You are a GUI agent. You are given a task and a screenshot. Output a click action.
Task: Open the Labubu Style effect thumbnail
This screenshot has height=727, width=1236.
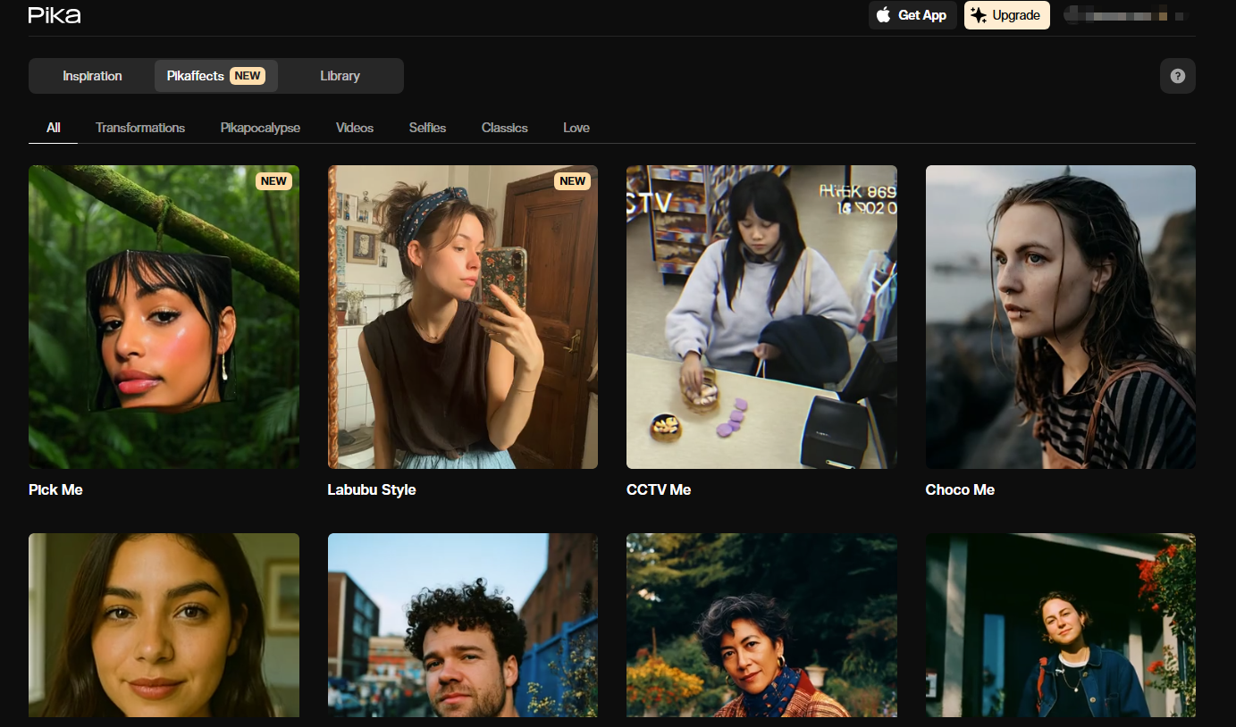coord(463,317)
